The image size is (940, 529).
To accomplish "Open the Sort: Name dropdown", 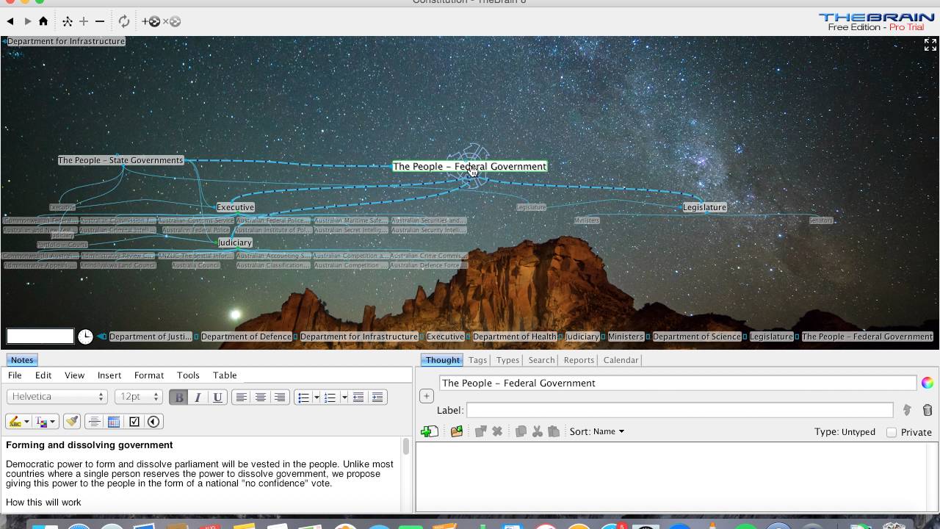I will point(597,431).
